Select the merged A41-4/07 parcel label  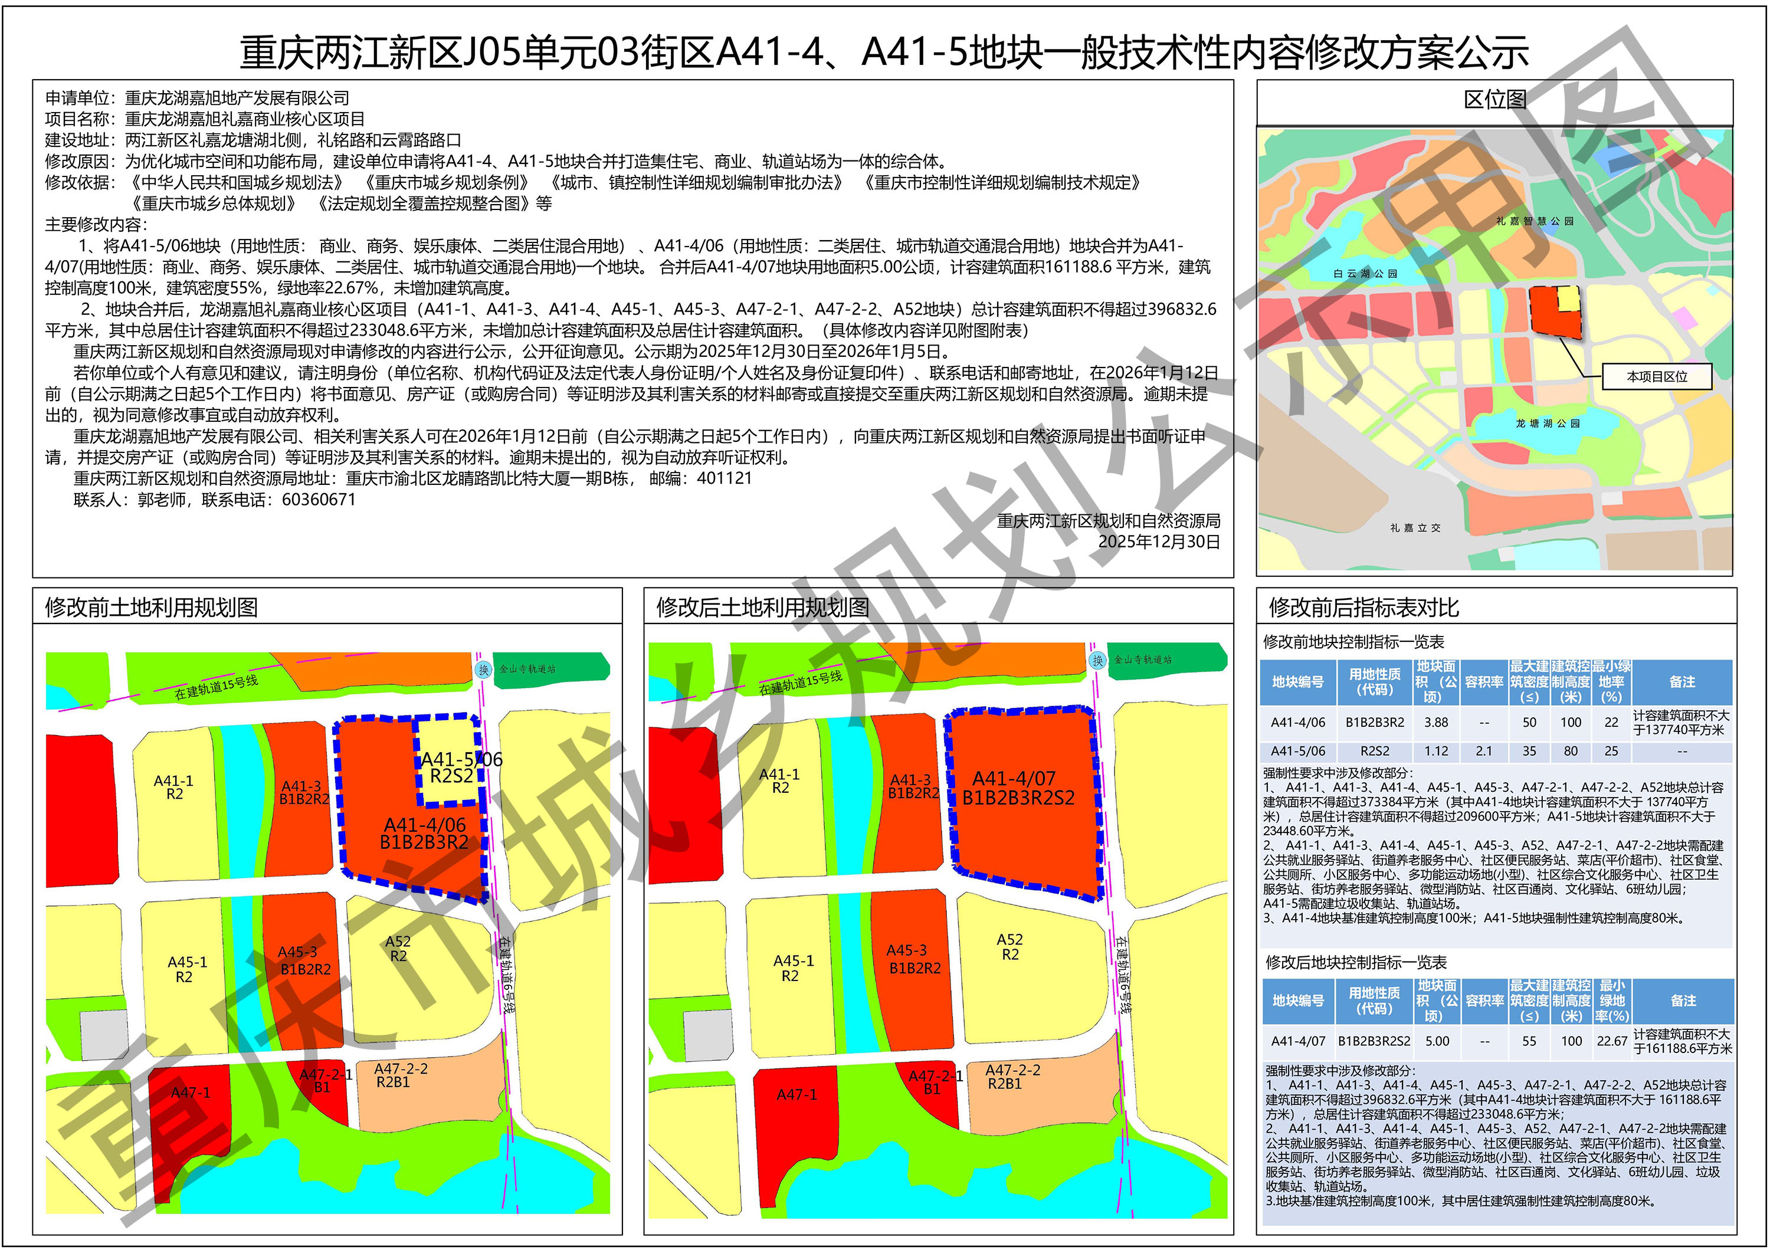pyautogui.click(x=1018, y=788)
